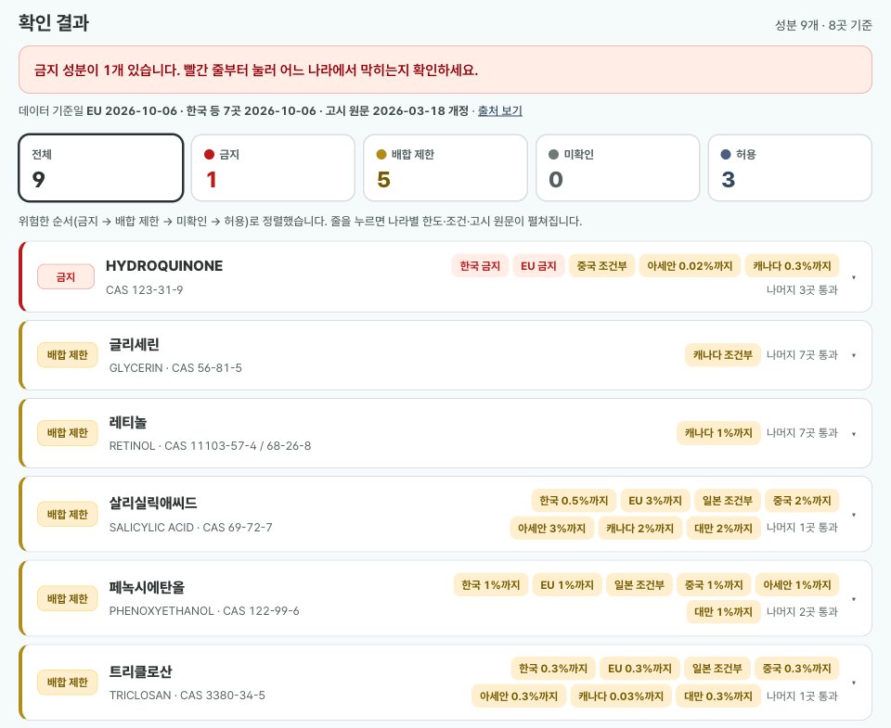Click the 한국 금지 tag
Screen dimensions: 891x728
pyautogui.click(x=480, y=266)
